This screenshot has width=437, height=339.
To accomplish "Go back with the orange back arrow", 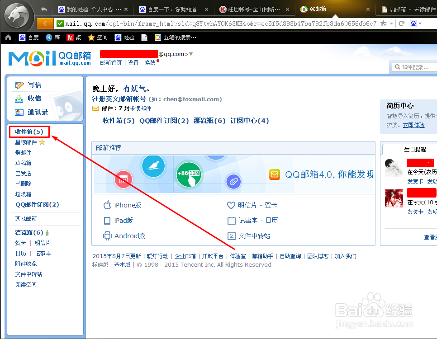I will (x=45, y=24).
